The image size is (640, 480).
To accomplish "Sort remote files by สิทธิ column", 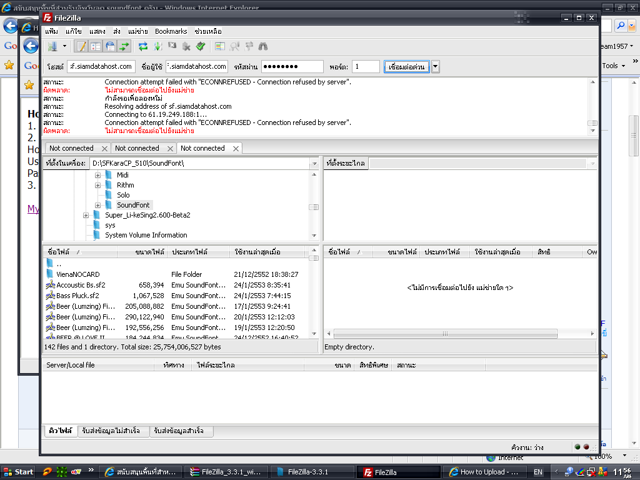I will (557, 252).
